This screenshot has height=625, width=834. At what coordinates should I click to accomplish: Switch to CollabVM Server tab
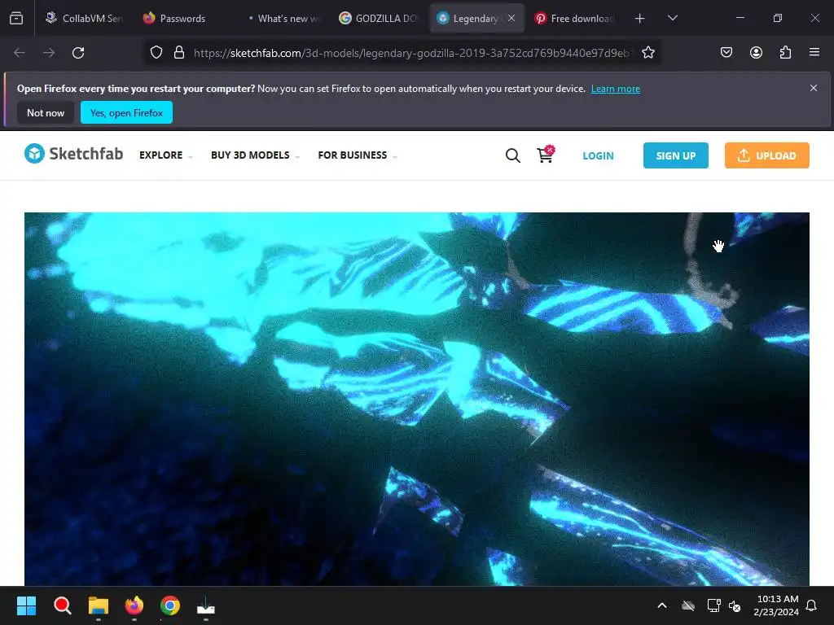click(x=84, y=19)
